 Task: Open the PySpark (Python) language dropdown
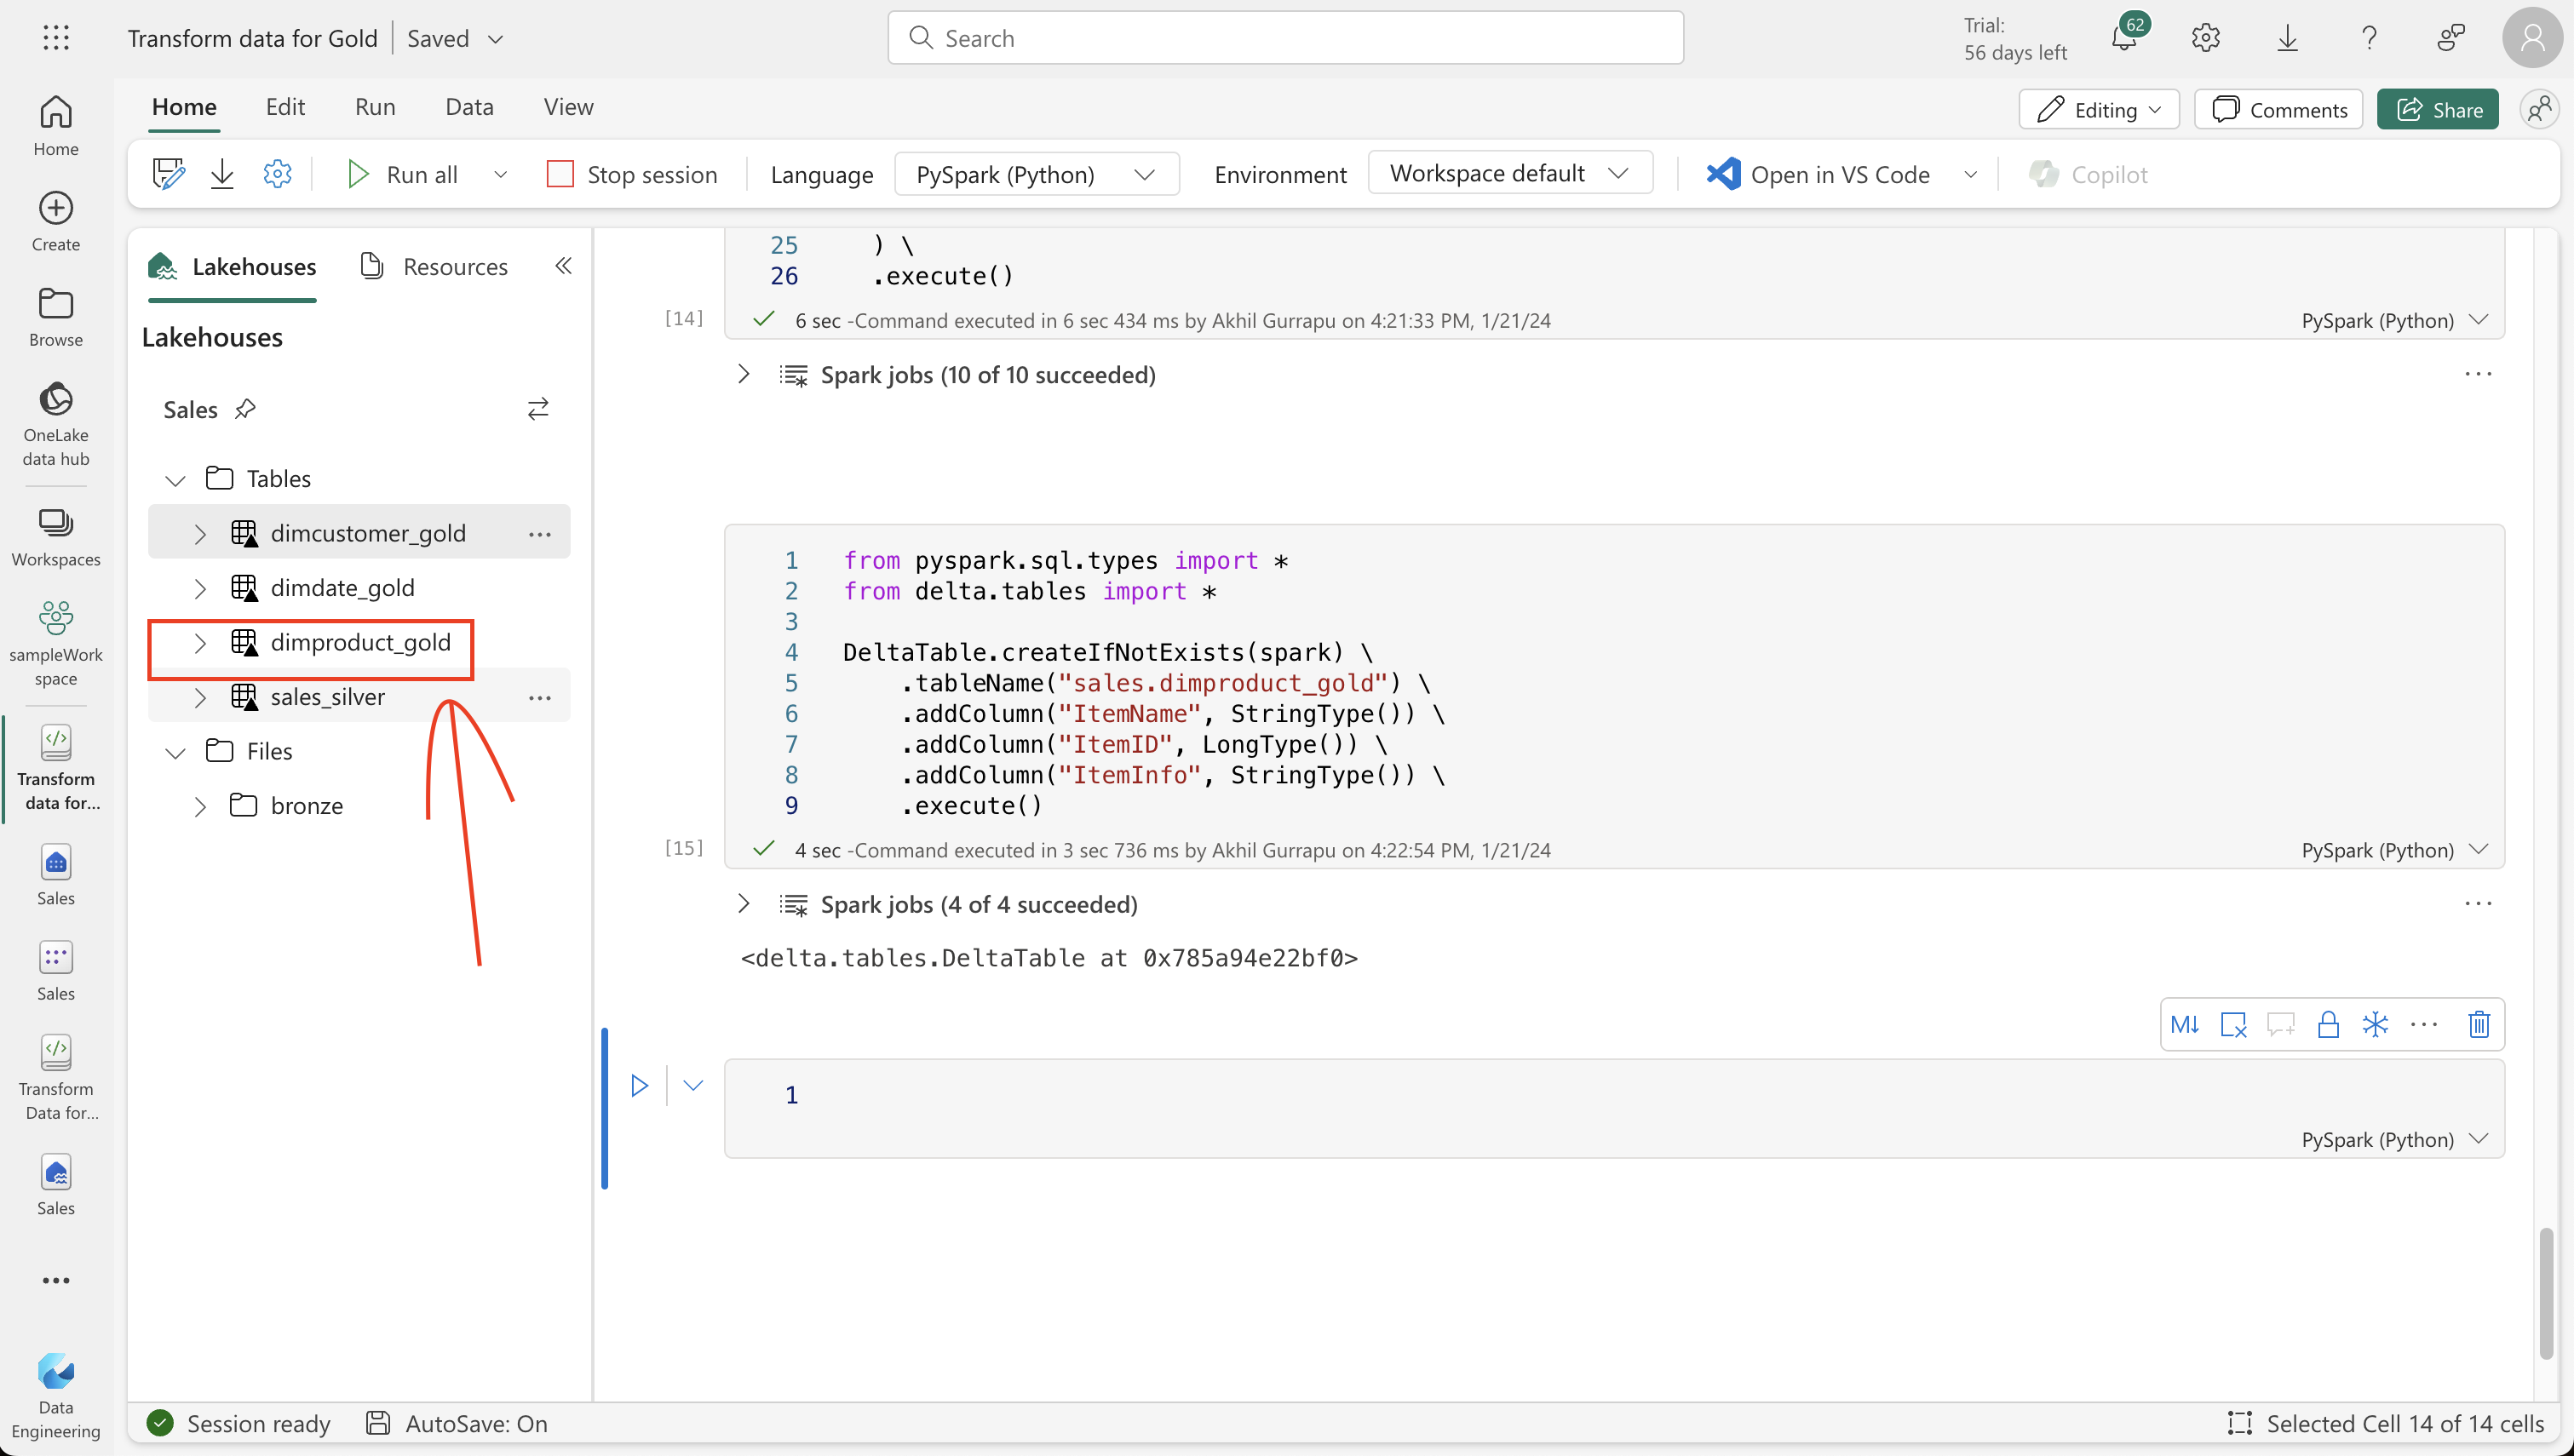[x=1037, y=174]
